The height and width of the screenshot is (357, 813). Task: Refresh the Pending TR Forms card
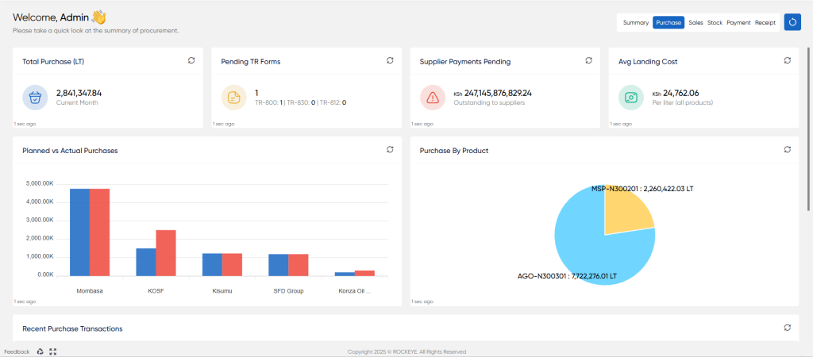(390, 60)
